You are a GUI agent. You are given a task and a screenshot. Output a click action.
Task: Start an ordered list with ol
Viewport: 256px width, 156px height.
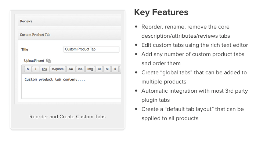click(107, 69)
